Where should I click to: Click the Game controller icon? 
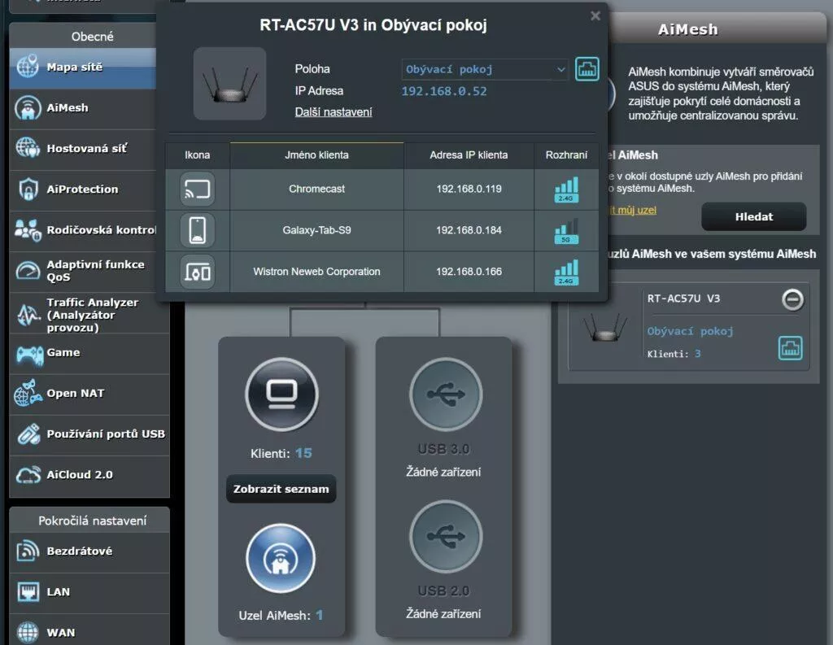coord(29,354)
